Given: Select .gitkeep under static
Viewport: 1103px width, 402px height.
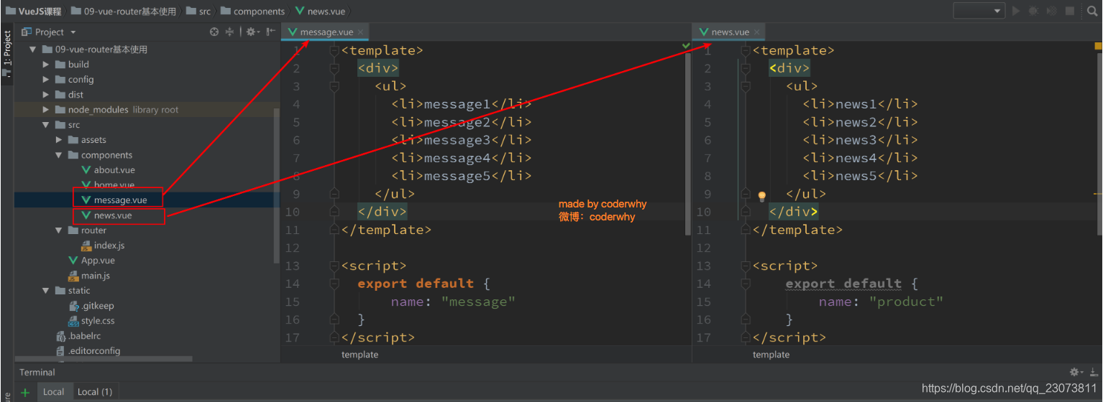Looking at the screenshot, I should click(91, 306).
